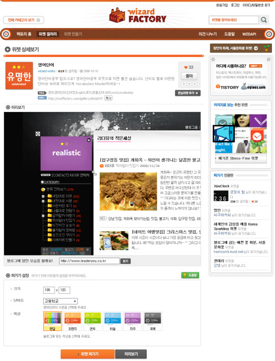Click the purple realistic widget preview
Viewport: 275px width, 361px height.
(66, 154)
